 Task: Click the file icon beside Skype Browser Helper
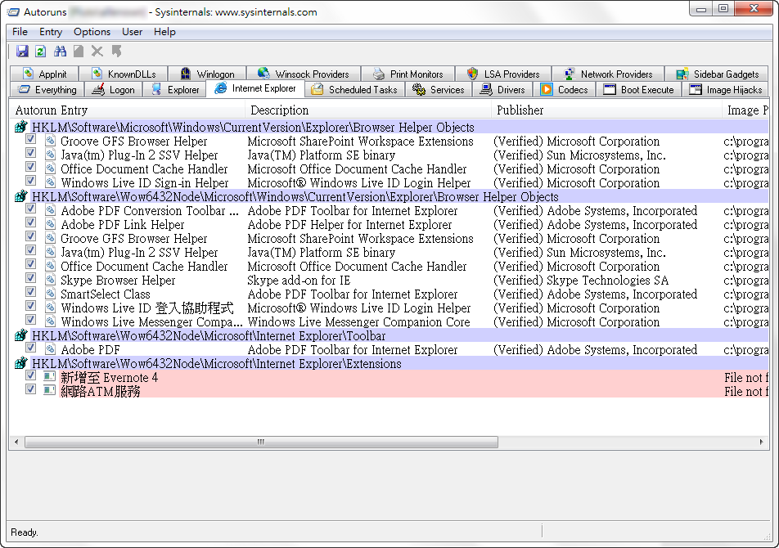tap(50, 280)
